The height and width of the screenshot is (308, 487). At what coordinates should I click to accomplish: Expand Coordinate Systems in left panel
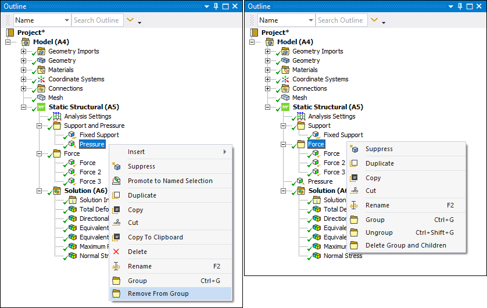click(x=24, y=79)
